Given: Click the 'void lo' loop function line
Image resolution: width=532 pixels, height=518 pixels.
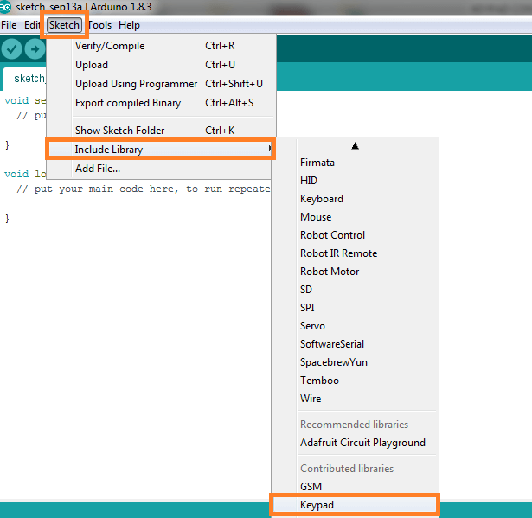Looking at the screenshot, I should [x=25, y=174].
